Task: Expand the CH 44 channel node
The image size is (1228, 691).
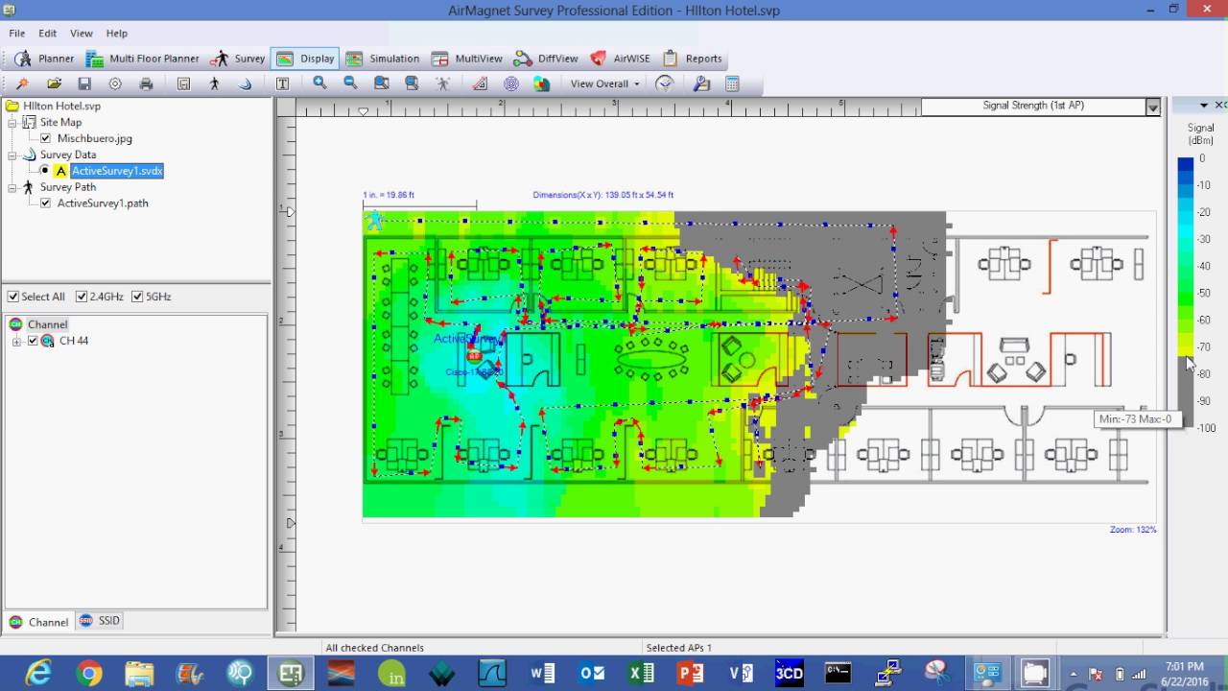Action: click(16, 342)
